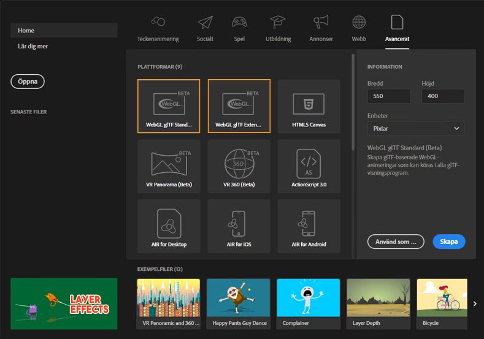Screen dimensions: 484x339
Task: Click the SENASTE FILER heading
Action: (29, 112)
